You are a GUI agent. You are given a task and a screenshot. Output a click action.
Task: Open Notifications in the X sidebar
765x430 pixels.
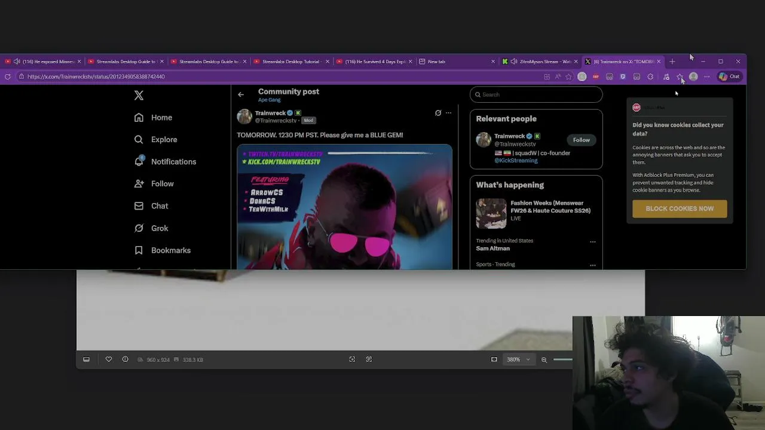click(166, 162)
